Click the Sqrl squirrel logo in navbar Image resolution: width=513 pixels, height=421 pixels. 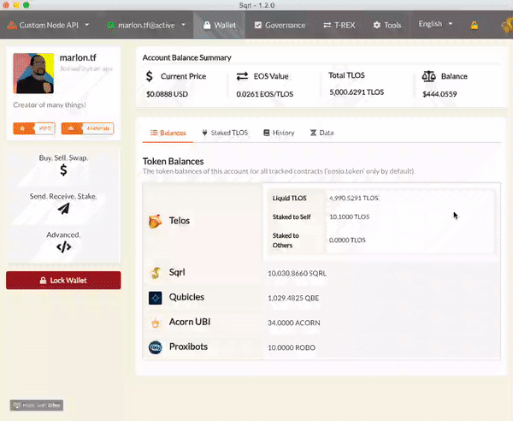point(507,25)
